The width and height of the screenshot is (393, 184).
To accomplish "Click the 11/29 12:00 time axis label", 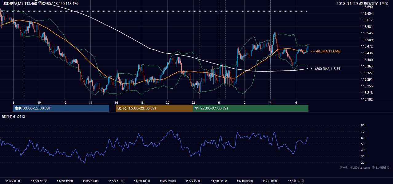I will 65,181.
